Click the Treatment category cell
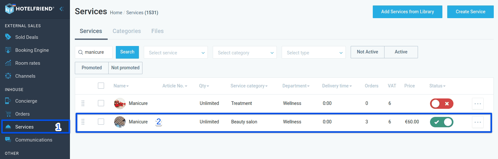Screen dimensions: 498x159 click(x=242, y=103)
